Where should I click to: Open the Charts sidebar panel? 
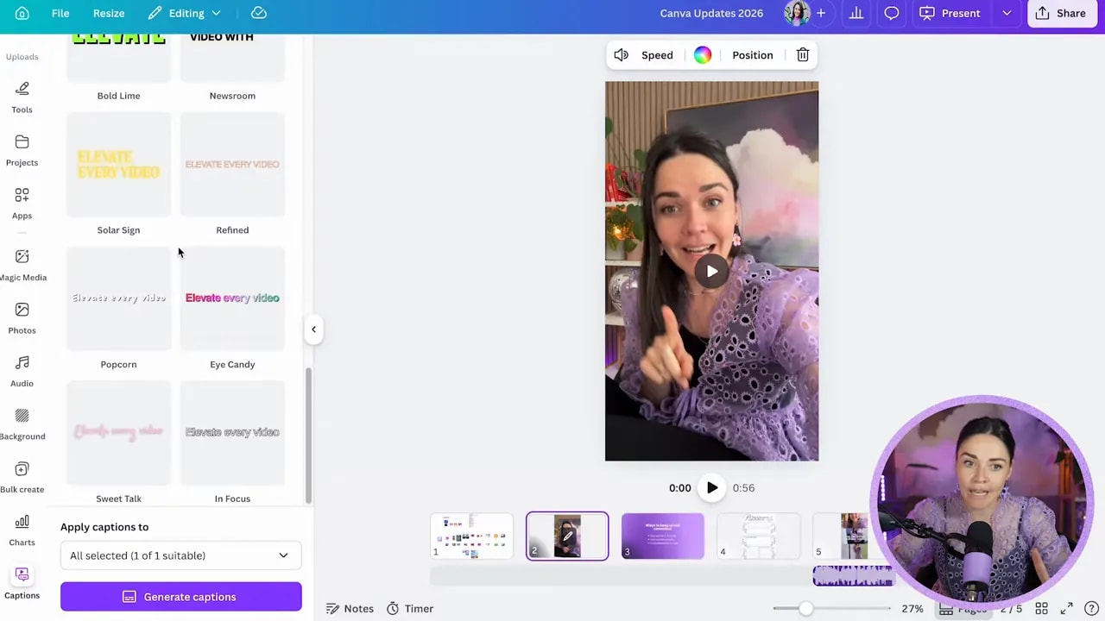22,530
